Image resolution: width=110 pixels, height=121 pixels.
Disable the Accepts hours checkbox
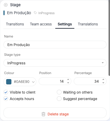6,99
